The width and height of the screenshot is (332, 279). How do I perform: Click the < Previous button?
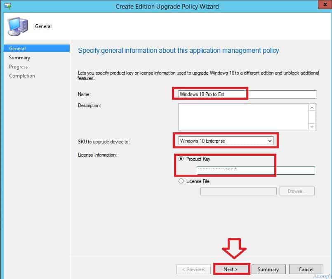tap(193, 269)
